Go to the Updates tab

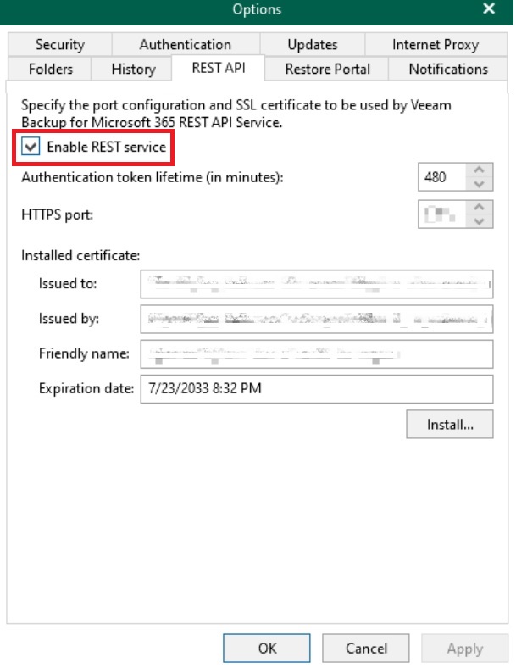click(x=313, y=44)
